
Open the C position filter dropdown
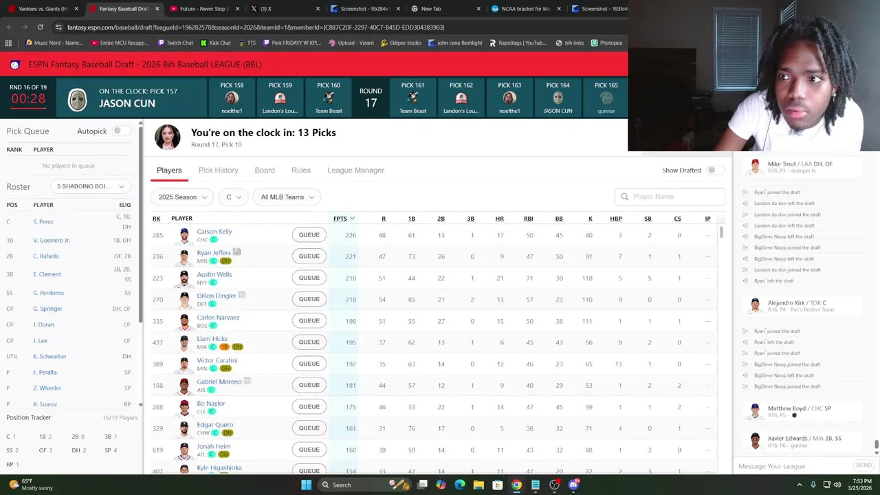click(x=234, y=197)
